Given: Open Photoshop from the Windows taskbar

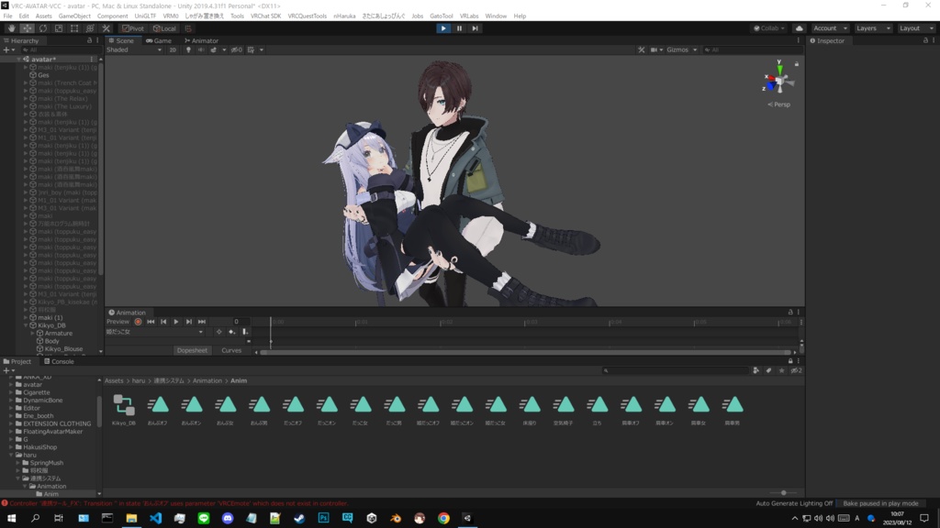Looking at the screenshot, I should click(323, 518).
